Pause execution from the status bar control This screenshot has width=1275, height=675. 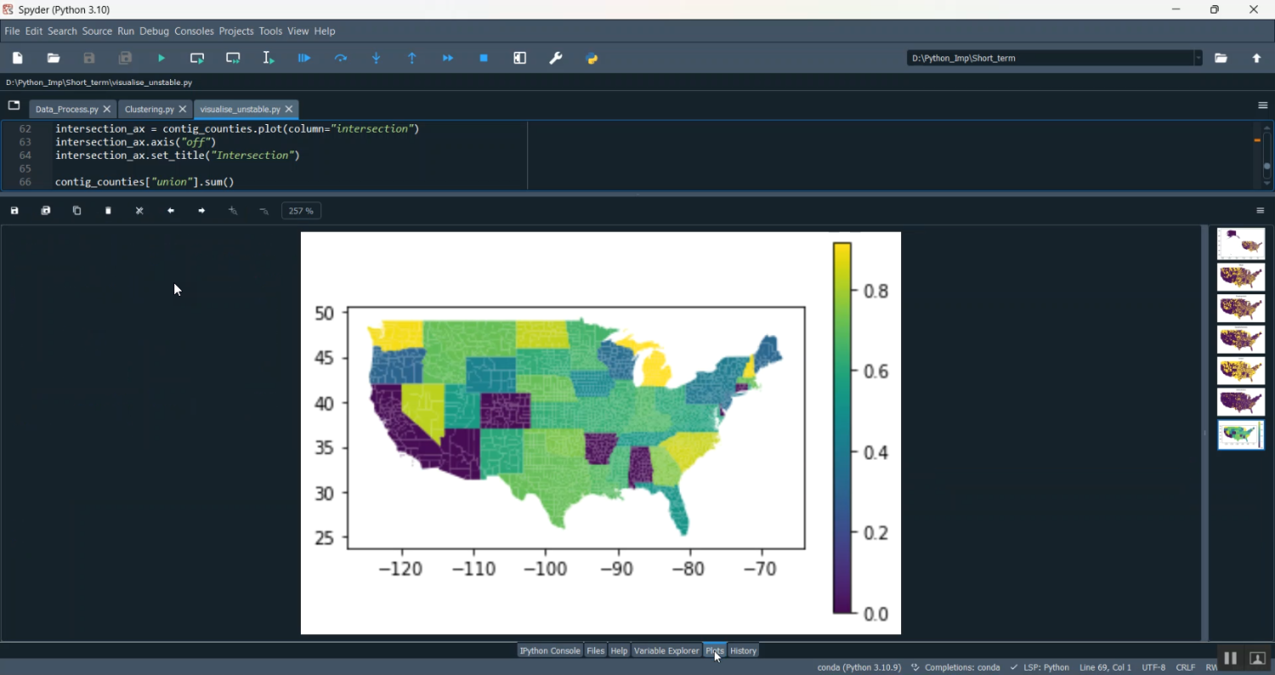click(1231, 658)
